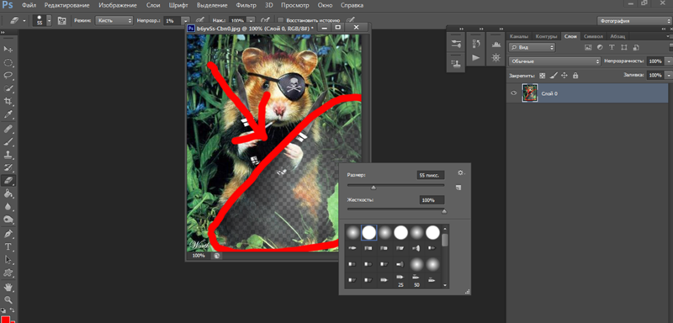This screenshot has height=323, width=673.
Task: Select the Quick Selection tool
Action: click(x=8, y=89)
